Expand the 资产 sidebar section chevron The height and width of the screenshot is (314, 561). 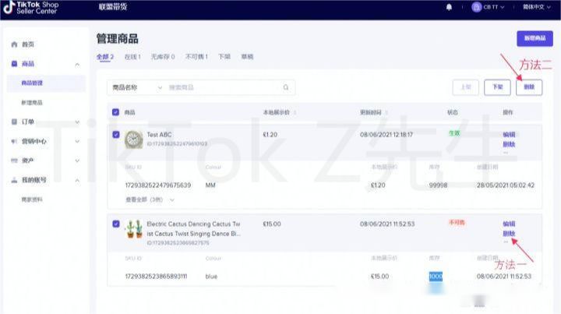77,161
